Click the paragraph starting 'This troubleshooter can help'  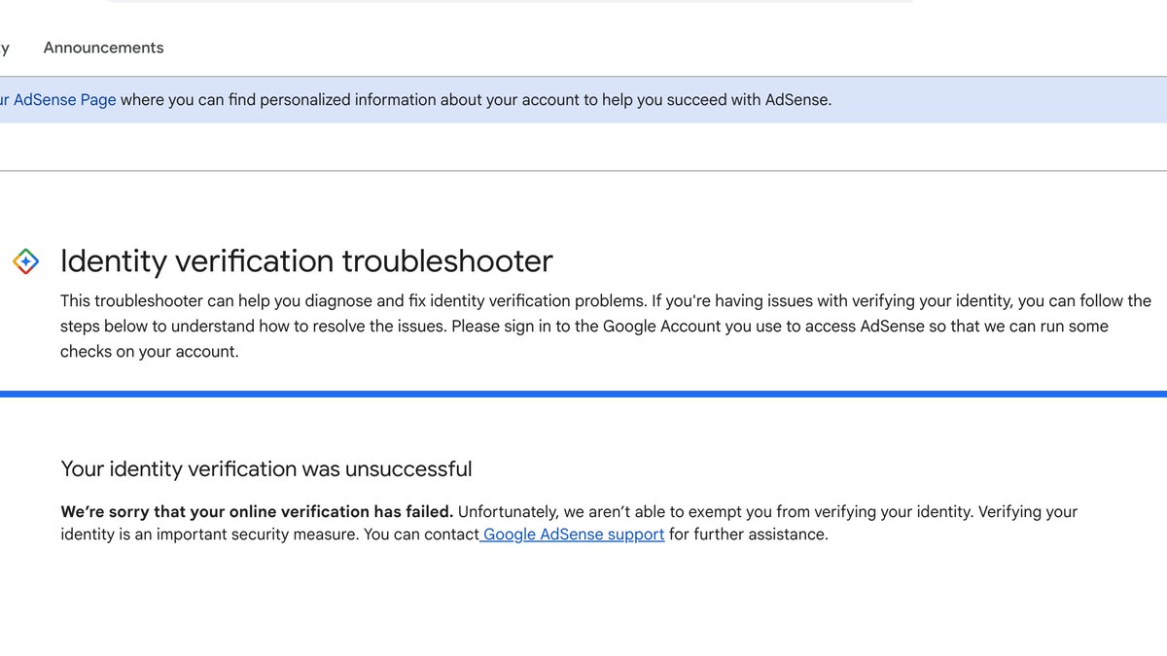(x=606, y=327)
